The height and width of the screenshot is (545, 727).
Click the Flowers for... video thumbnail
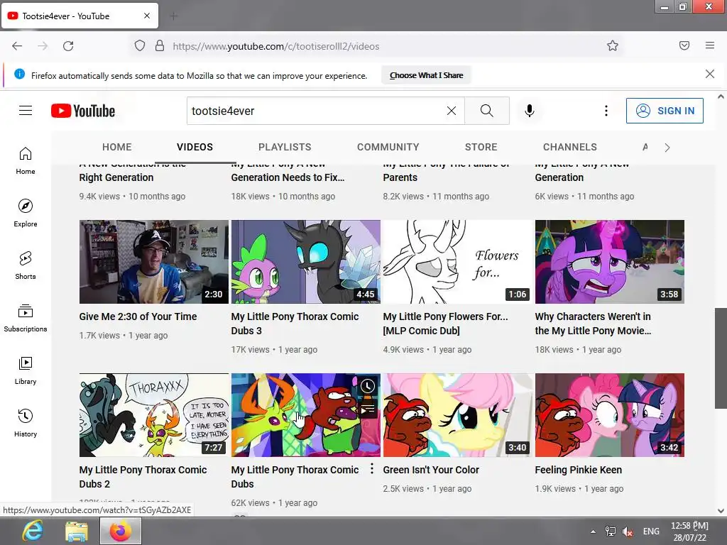point(457,262)
